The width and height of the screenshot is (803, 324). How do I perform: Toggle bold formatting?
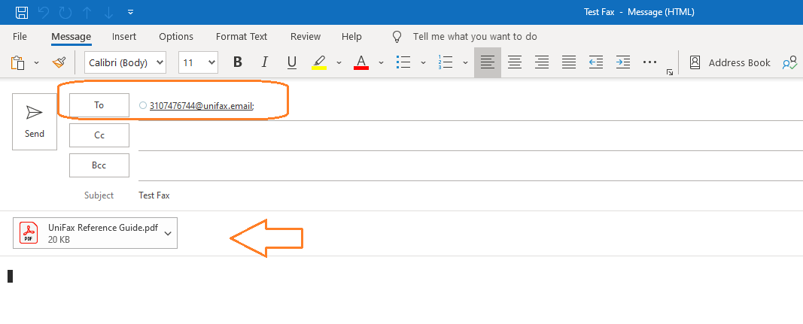pos(237,62)
